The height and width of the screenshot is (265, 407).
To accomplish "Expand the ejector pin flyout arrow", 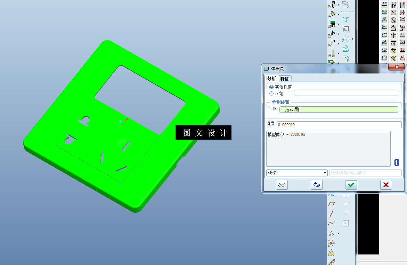I will pos(339,15).
